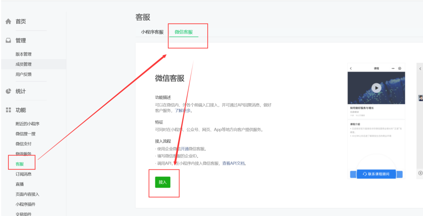Screen dimensions: 423x216
Task: Click the 开通 link in 接入流程
Action: [x=185, y=149]
